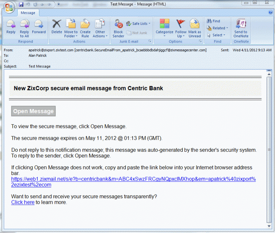Click the Not Junk button

(x=137, y=33)
